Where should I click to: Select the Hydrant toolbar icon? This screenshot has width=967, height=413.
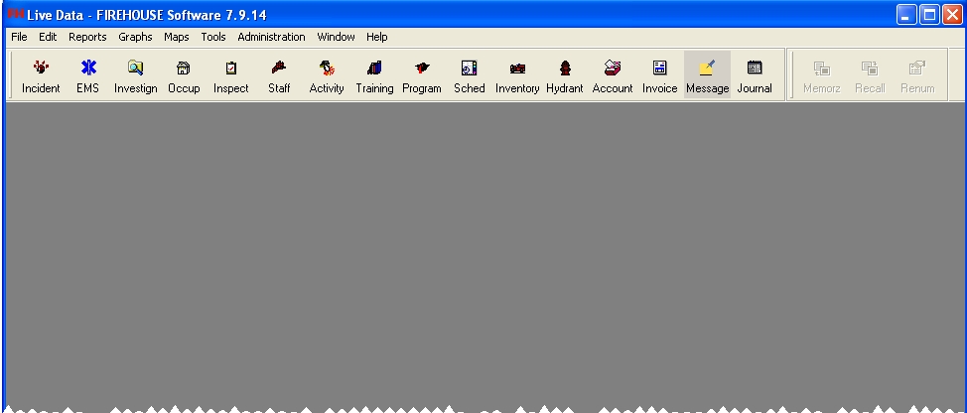(565, 75)
